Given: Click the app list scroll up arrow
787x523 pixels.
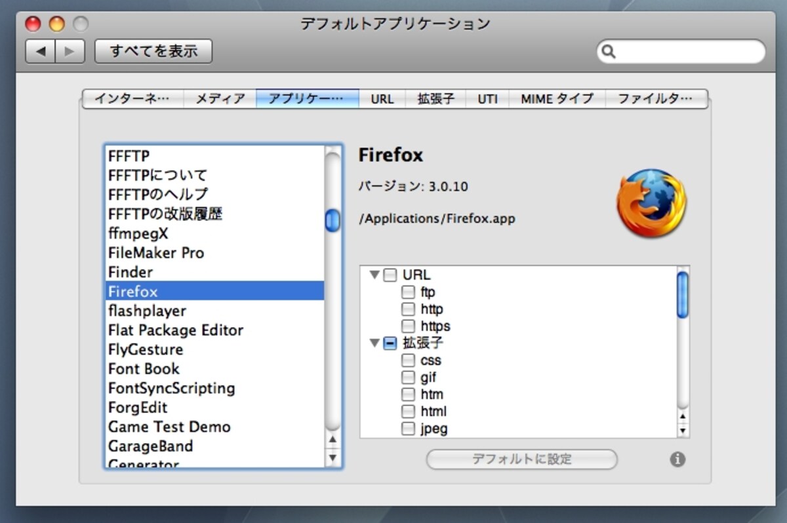Looking at the screenshot, I should 333,440.
